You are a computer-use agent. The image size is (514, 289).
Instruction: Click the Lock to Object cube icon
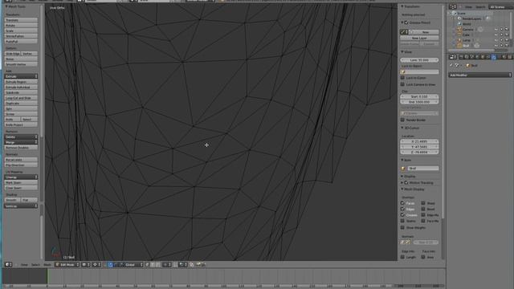[403, 71]
